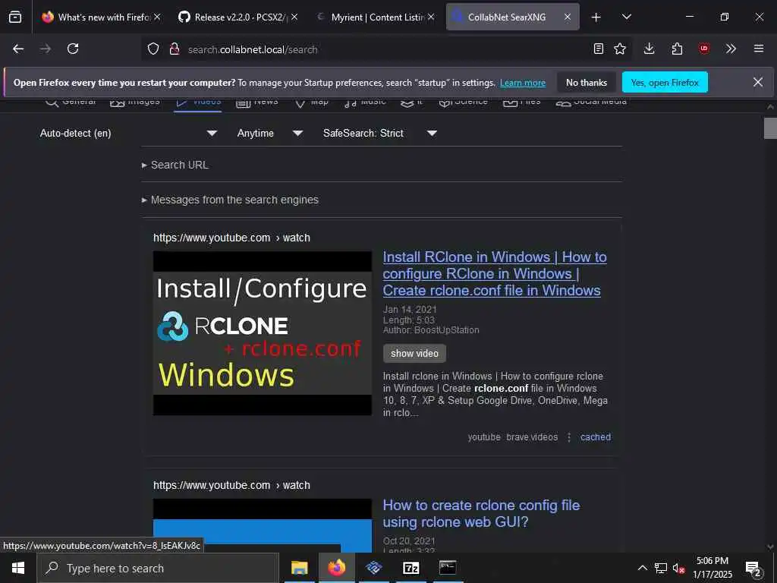Go back with the browser back arrow

pos(18,49)
